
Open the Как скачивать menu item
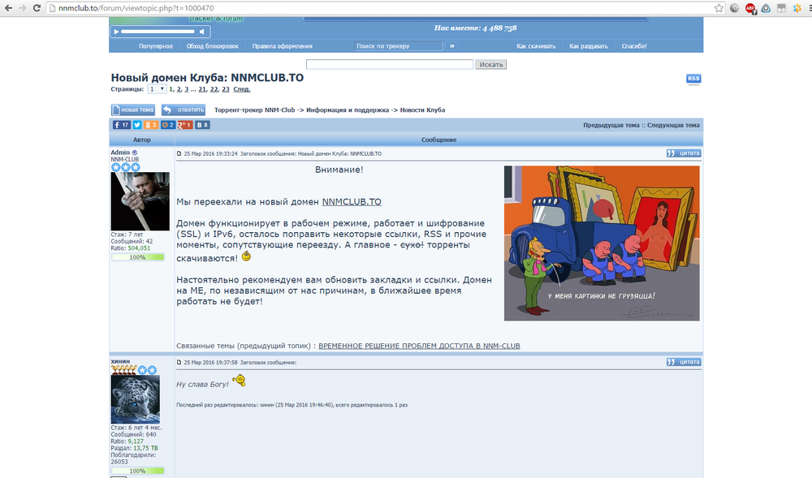coord(536,46)
